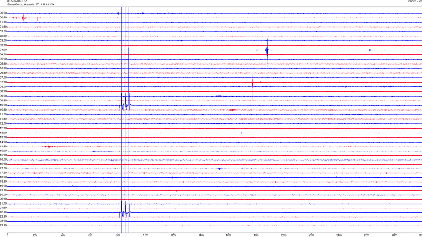Choose the 03:00 time label

(4, 40)
